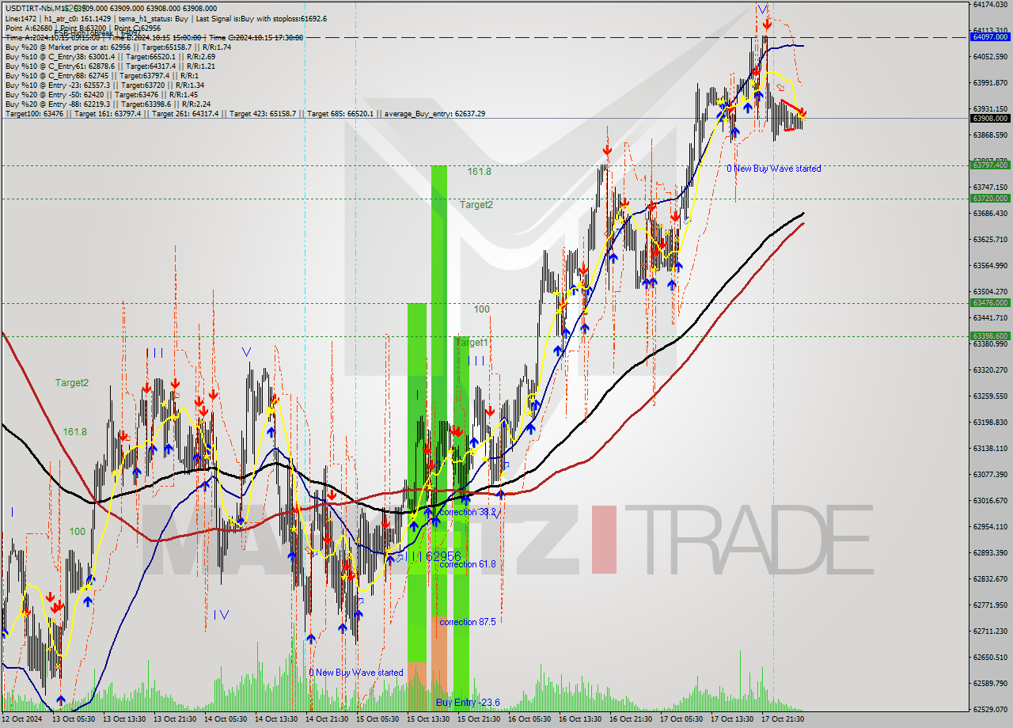
Task: Select the 63991.870 price axis value
Action: click(x=990, y=82)
